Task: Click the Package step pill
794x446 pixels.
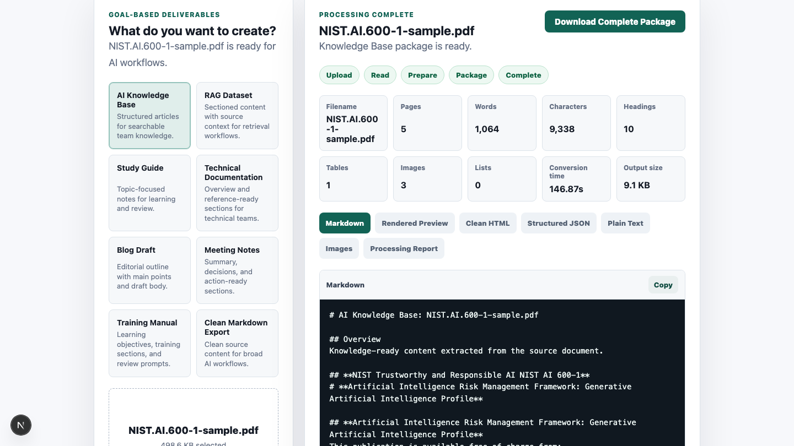Action: tap(471, 75)
